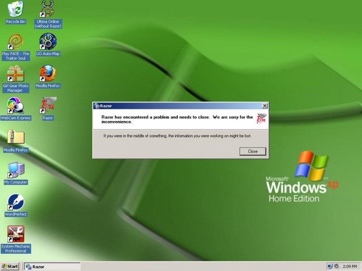Open the Start menu
This screenshot has height=271, width=362.
(10, 266)
